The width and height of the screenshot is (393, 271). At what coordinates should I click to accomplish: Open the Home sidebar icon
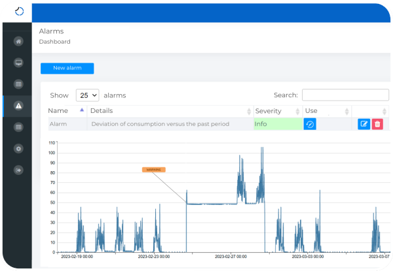[18, 41]
